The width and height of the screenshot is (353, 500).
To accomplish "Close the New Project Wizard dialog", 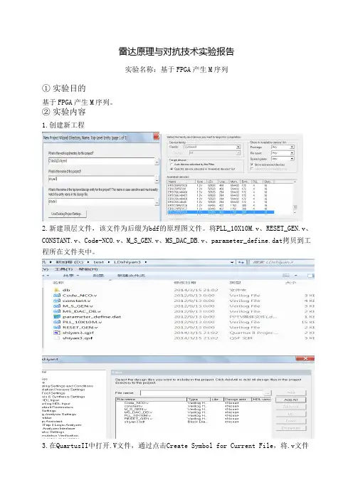I will [157, 136].
